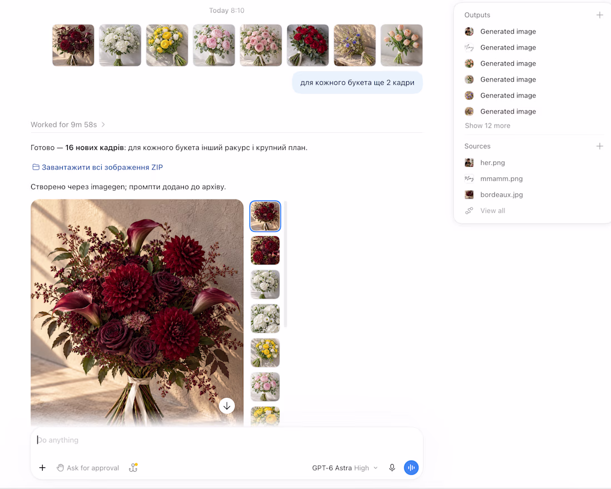Start voice mode with the blue waveform button
Screen dimensions: 611x489
pos(411,467)
